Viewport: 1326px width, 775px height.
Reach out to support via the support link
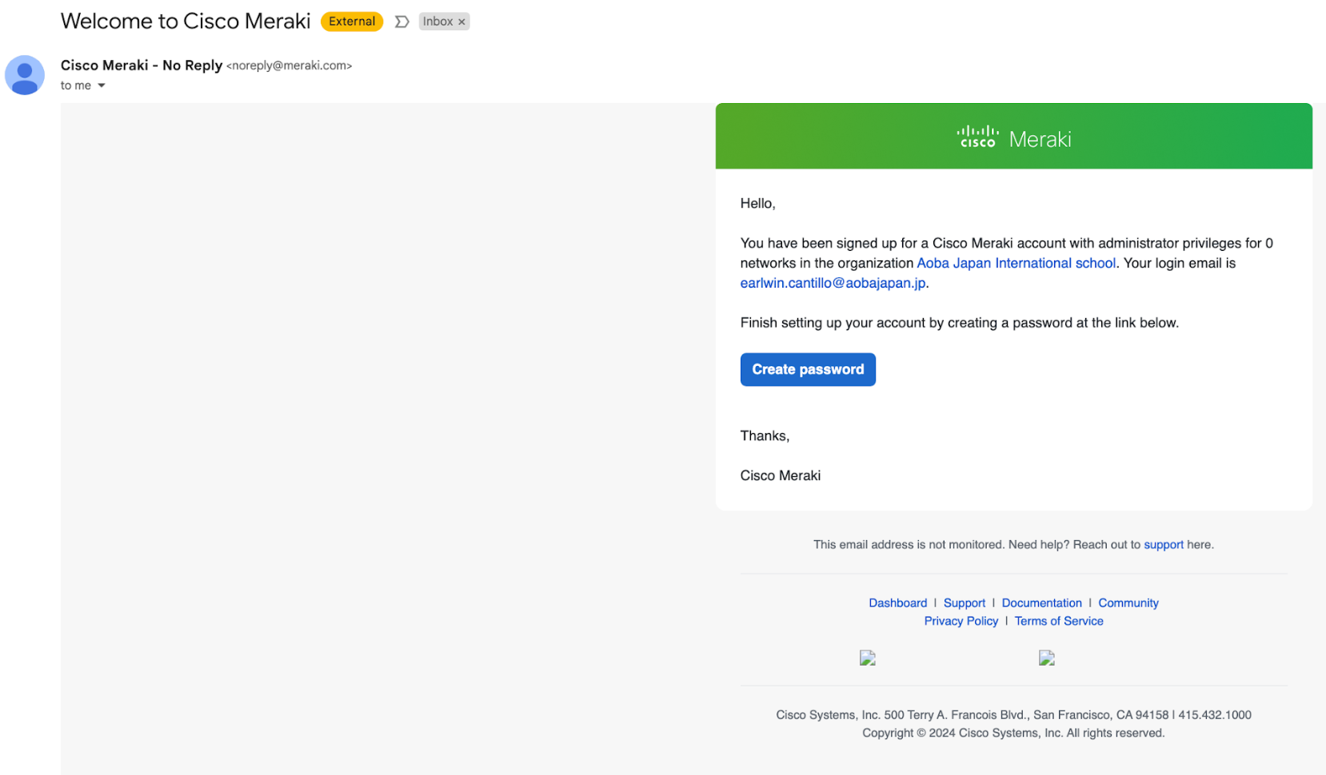[x=1164, y=544]
